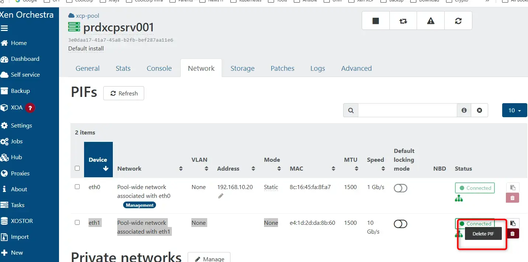The width and height of the screenshot is (528, 262).
Task: Toggle default locking mode for eth0
Action: coord(400,188)
